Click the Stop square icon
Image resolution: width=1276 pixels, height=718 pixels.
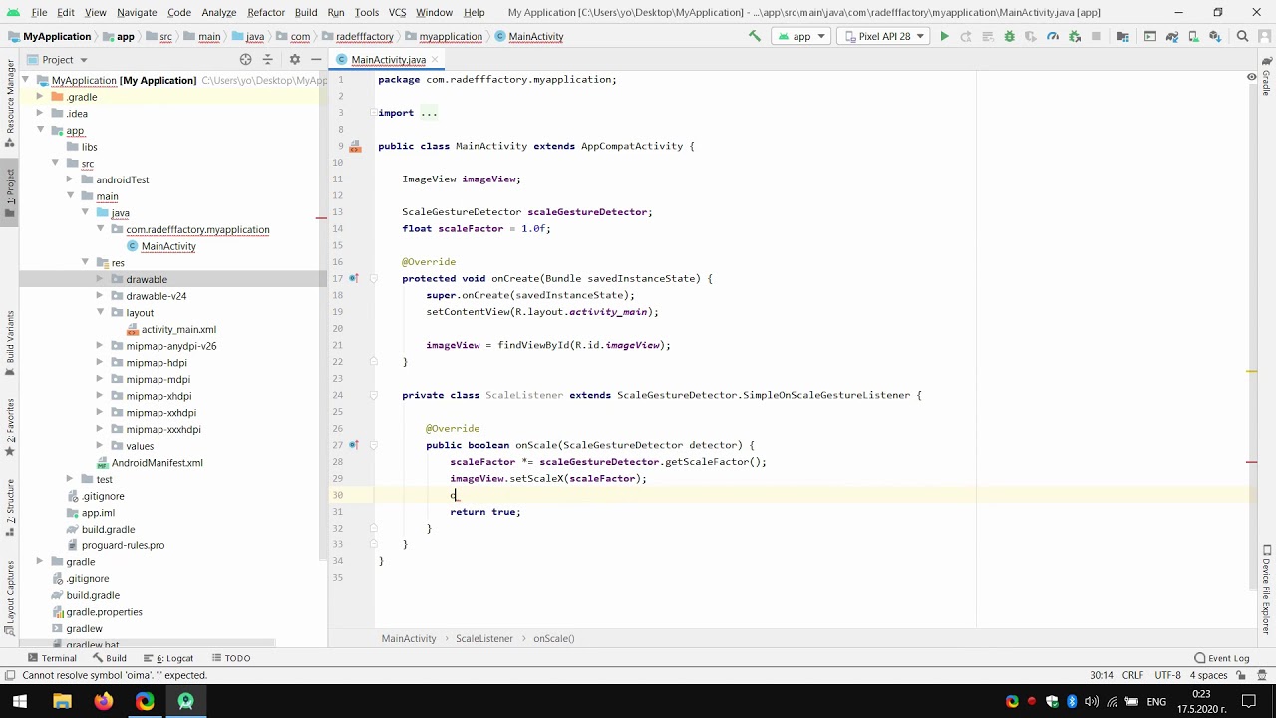coord(1096,36)
